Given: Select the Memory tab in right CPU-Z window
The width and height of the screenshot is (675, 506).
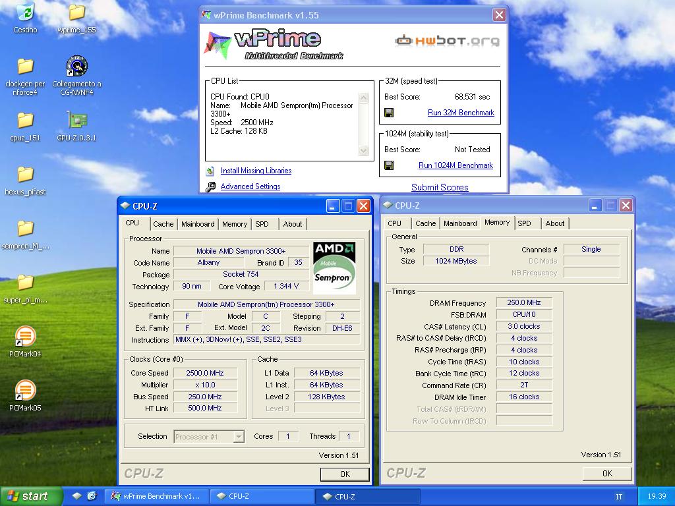Looking at the screenshot, I should (x=497, y=223).
